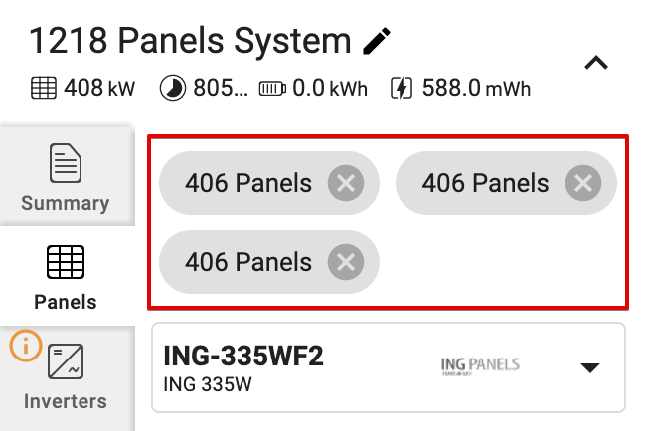Click the ING PANELS brand logo
This screenshot has width=646, height=431.
(480, 366)
